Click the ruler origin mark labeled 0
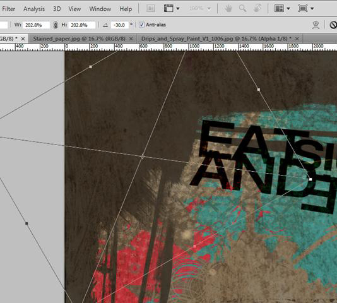Screen dimensions: 337x303 66,46
